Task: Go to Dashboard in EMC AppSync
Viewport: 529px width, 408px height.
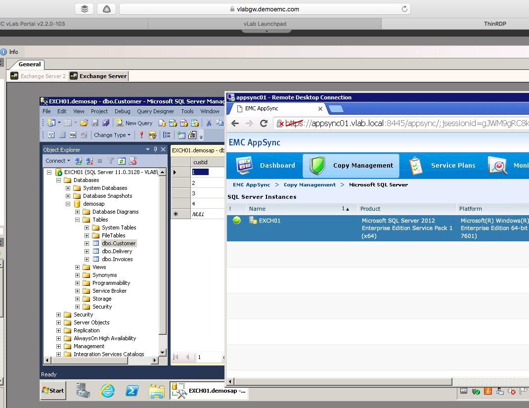Action: click(x=265, y=165)
